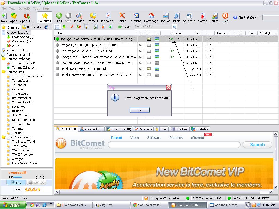
Task: Click the Windows start button
Action: point(13,205)
